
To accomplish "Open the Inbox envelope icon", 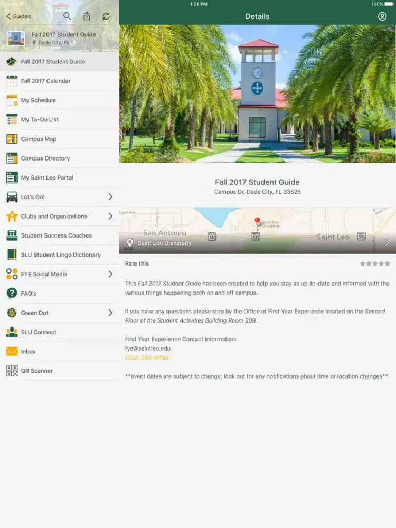I will point(12,352).
